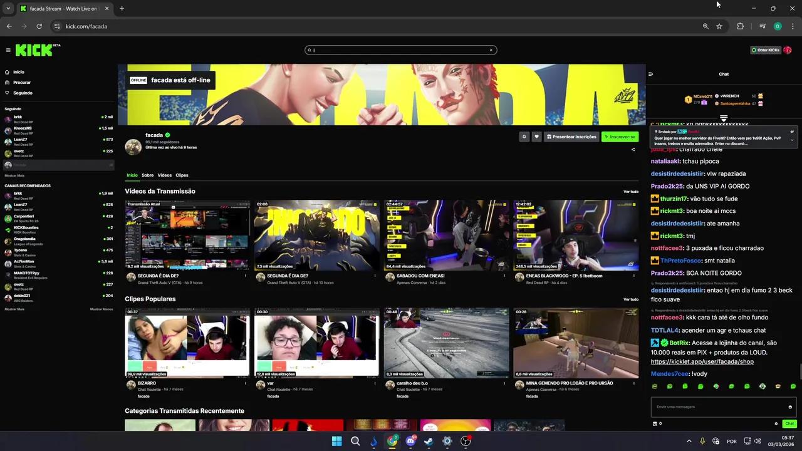Image resolution: width=802 pixels, height=451 pixels.
Task: Bookmark this page with the star icon
Action: (x=719, y=26)
